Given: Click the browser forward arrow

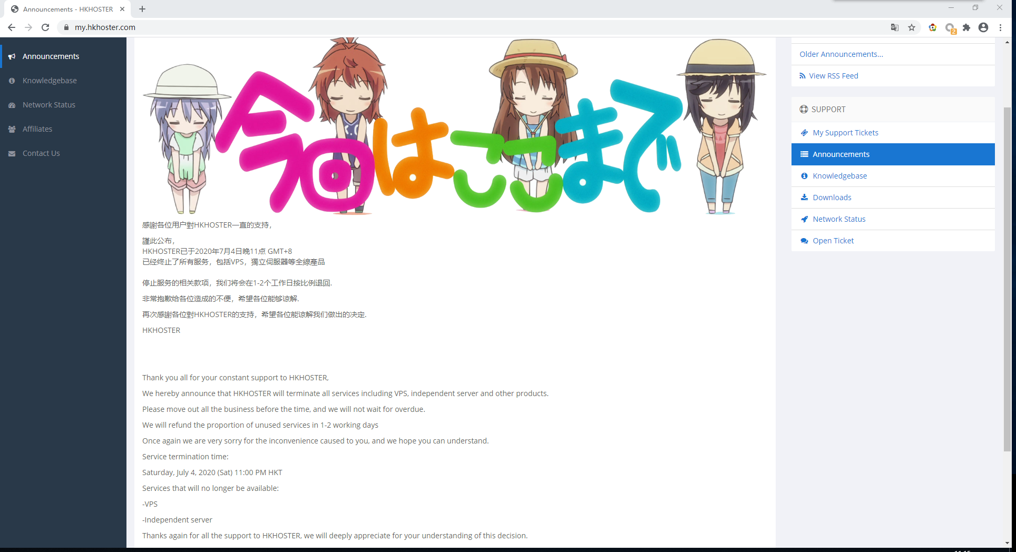Looking at the screenshot, I should tap(28, 27).
